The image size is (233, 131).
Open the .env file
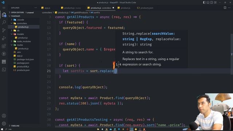click(24, 52)
